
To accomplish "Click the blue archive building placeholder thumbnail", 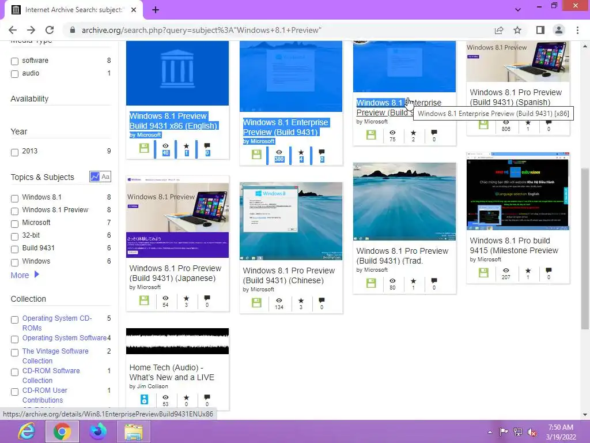I will pyautogui.click(x=177, y=73).
